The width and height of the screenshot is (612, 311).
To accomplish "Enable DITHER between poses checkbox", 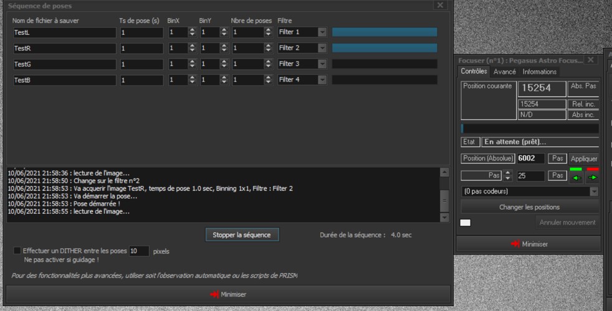I will 17,251.
